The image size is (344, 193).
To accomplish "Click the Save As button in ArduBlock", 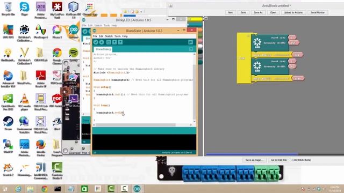I will (x=258, y=12).
